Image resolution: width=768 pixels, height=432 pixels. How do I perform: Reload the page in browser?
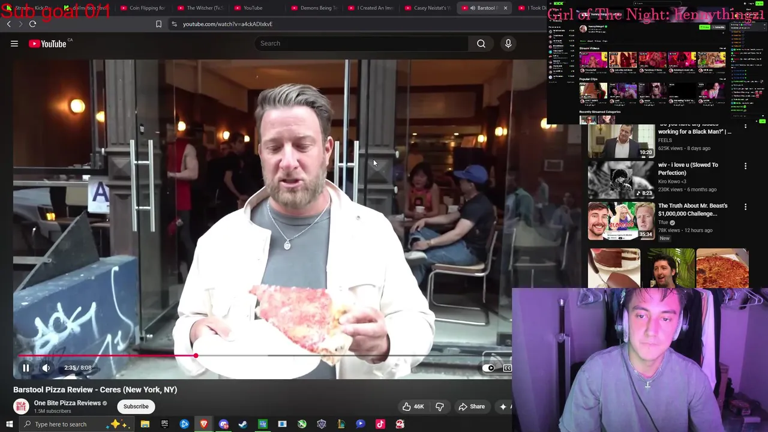click(32, 24)
